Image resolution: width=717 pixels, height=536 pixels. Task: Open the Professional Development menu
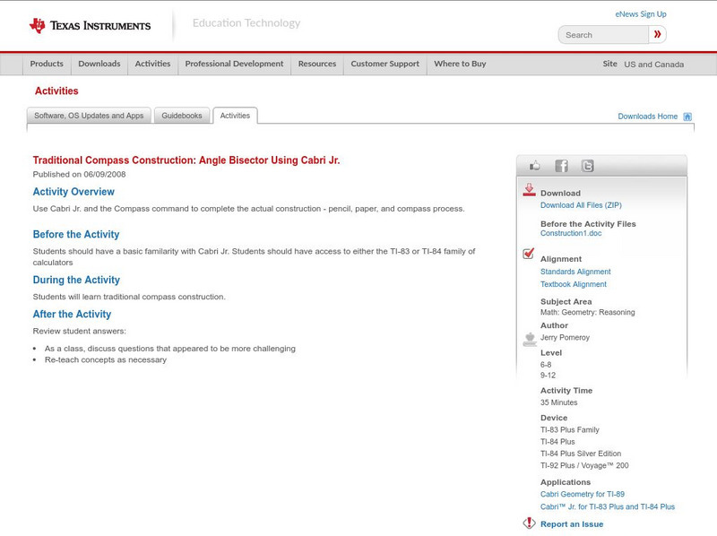[234, 64]
